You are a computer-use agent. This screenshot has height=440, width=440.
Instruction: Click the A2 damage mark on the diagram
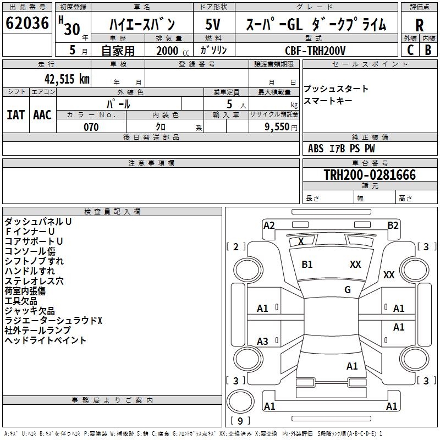point(269,226)
